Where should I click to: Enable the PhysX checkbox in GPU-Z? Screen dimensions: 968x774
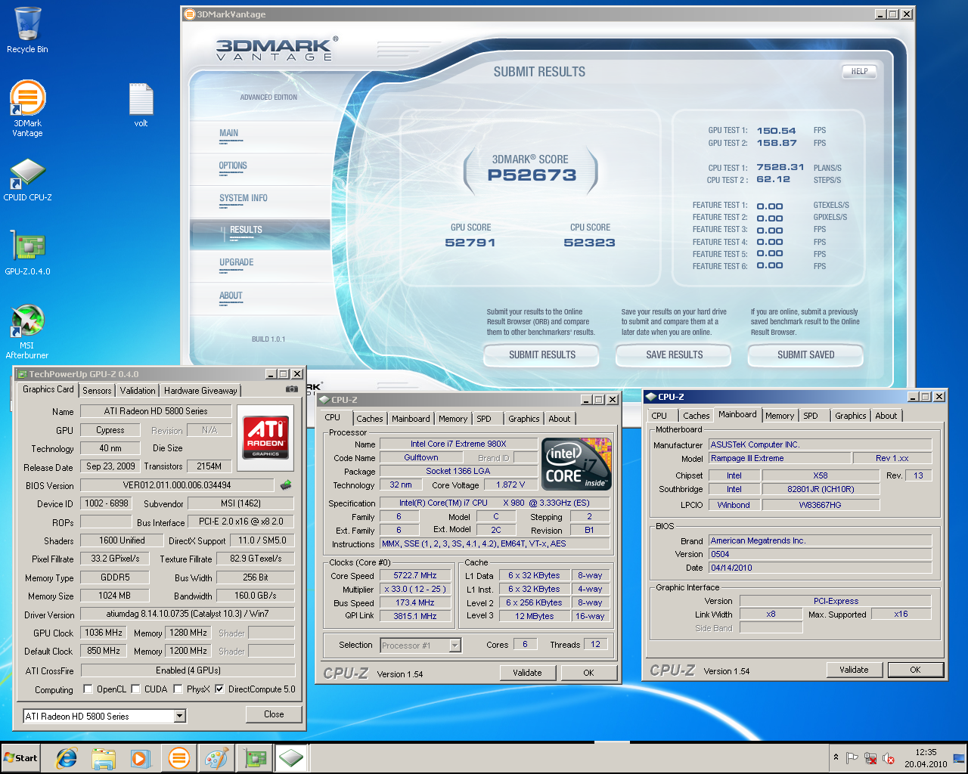(x=178, y=689)
